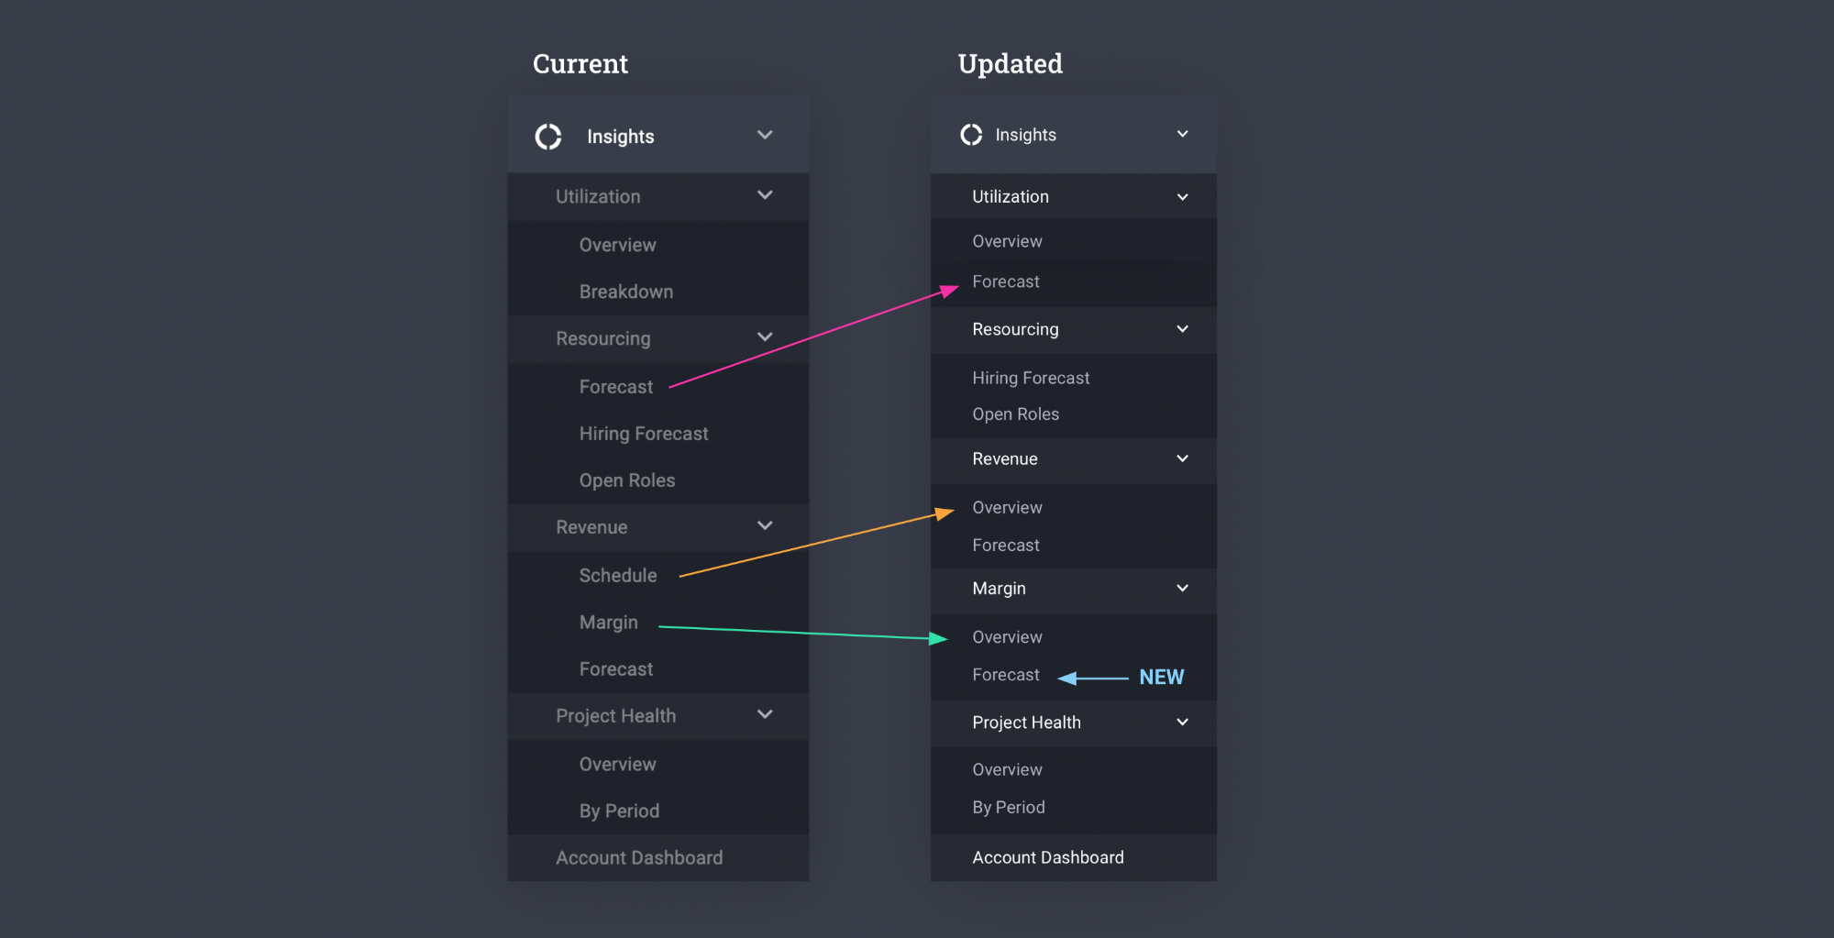1834x938 pixels.
Task: Open Account Dashboard in Current menu
Action: click(639, 858)
